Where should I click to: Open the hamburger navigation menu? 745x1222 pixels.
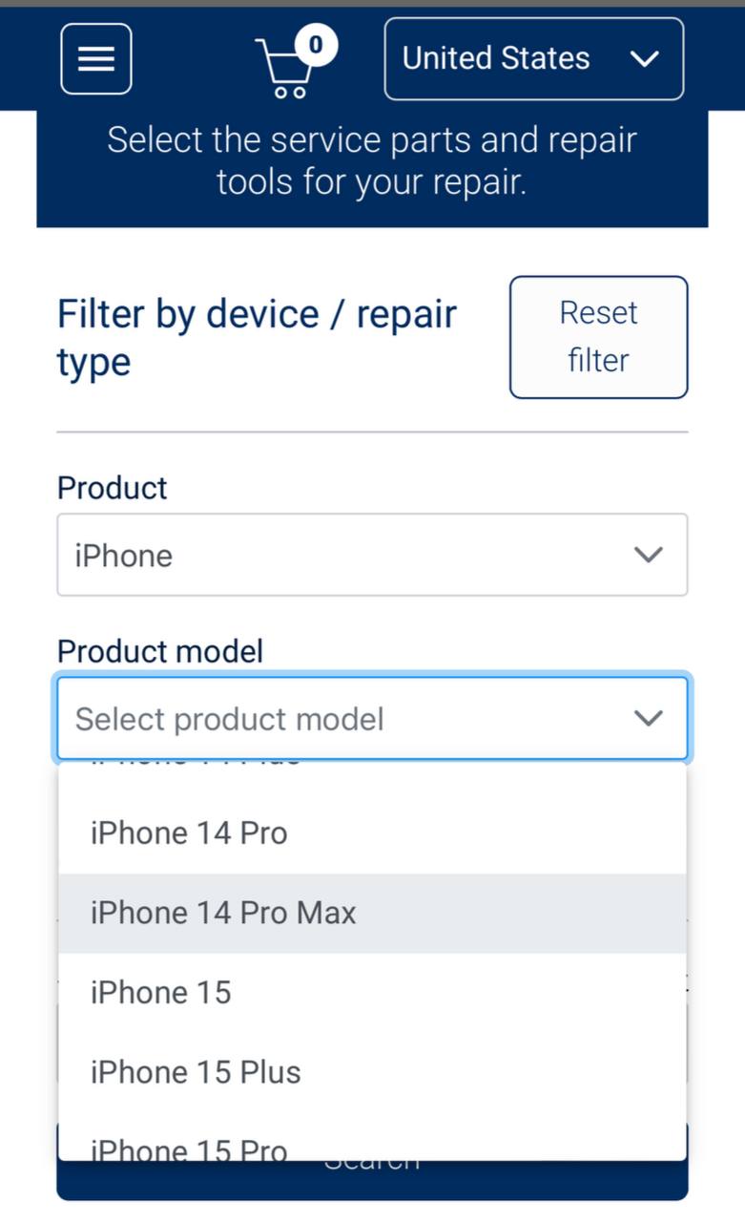96,59
